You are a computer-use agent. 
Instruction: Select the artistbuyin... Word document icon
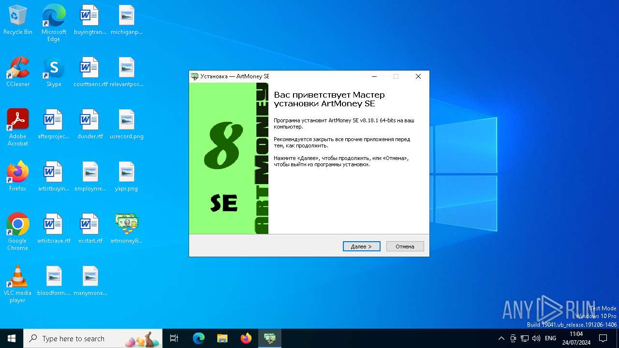[54, 177]
